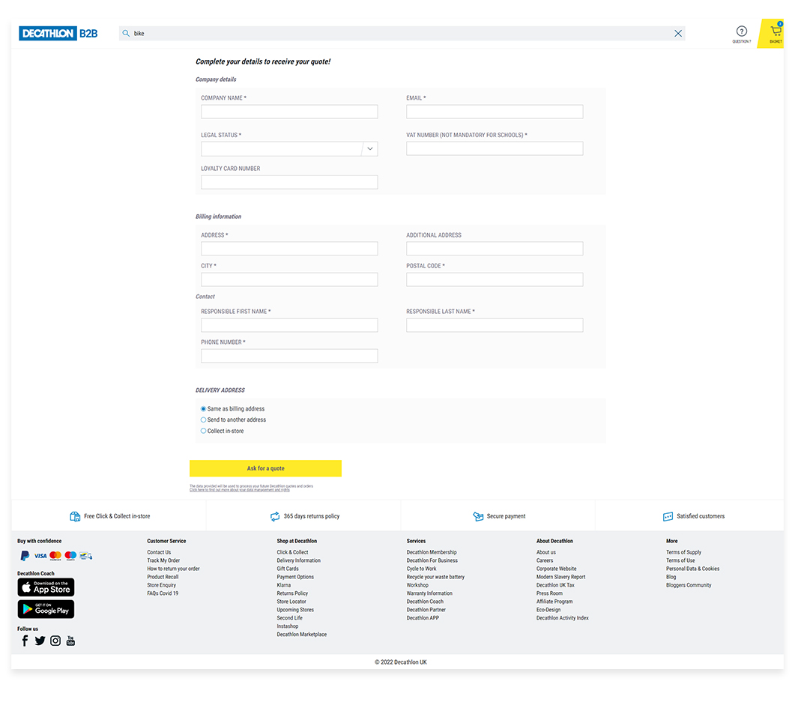This screenshot has height=705, width=795.
Task: Open Decathlon's YouTube channel icon
Action: 70,641
